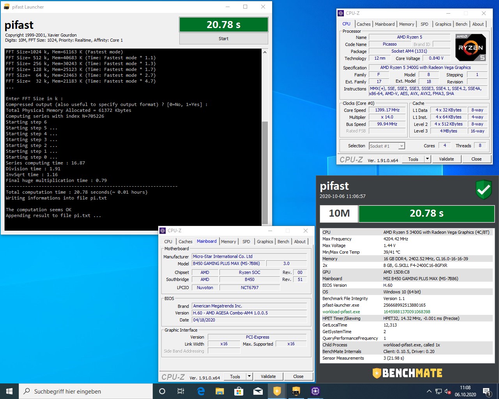Click the mainboard Model field B450 GAMING PLUS MAX
This screenshot has height=399, width=499.
pyautogui.click(x=229, y=263)
